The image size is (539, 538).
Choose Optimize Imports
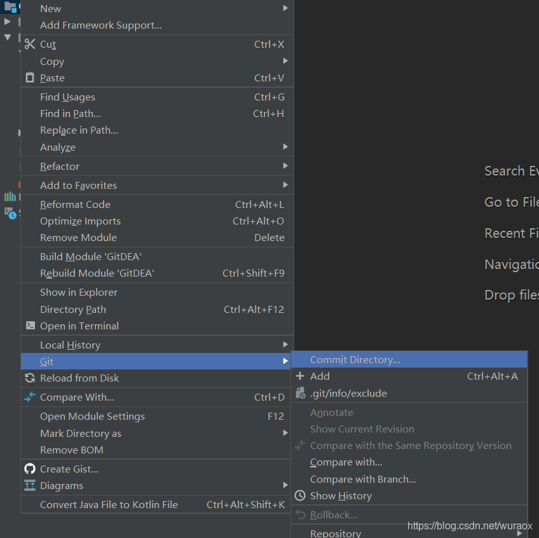[x=157, y=221]
